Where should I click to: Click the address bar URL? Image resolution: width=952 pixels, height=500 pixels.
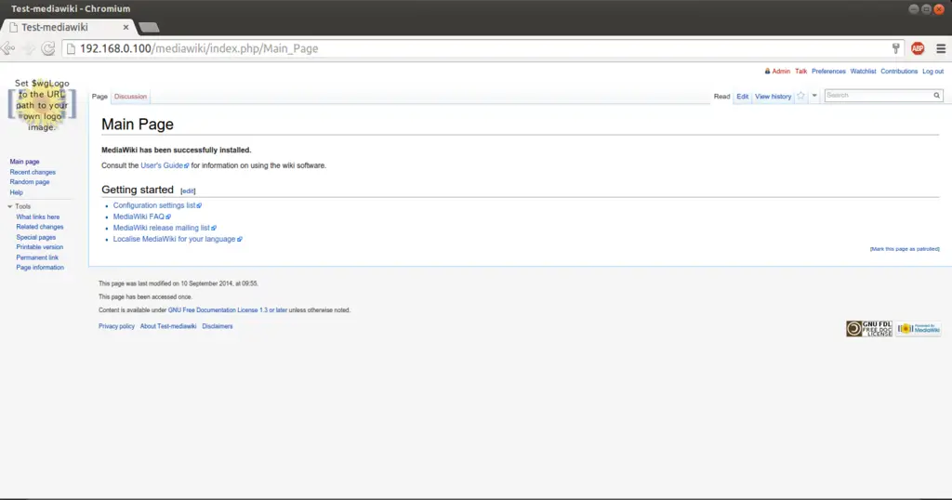199,48
